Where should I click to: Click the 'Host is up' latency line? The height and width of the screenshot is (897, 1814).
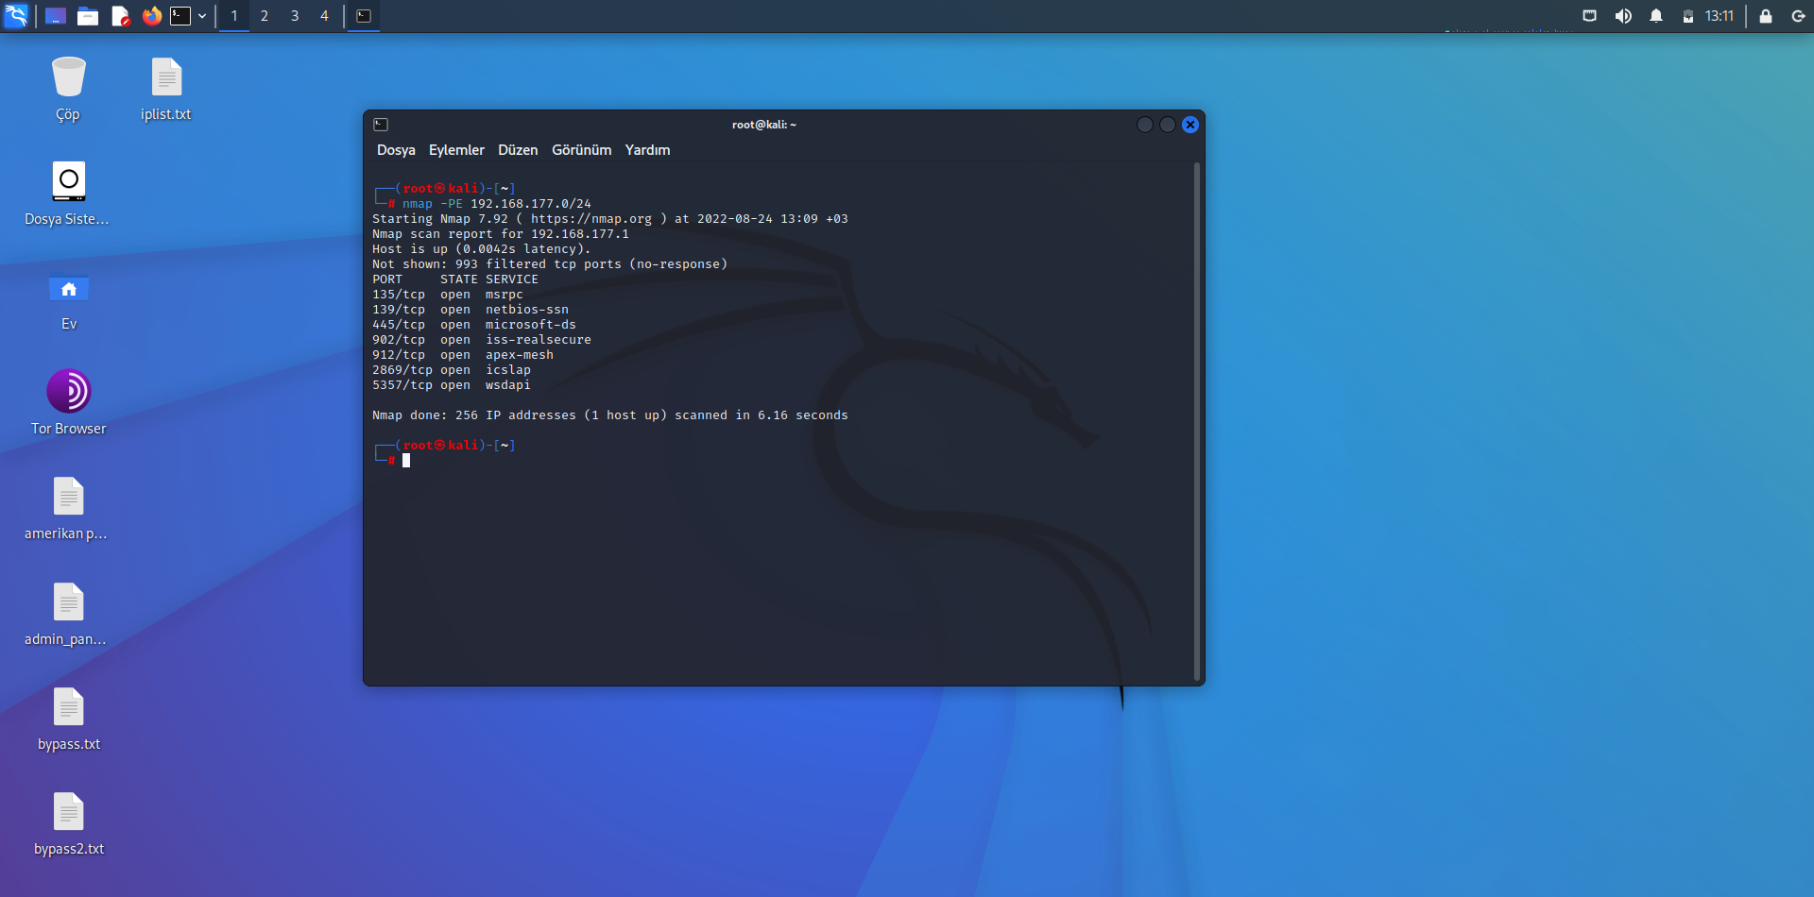tap(482, 249)
